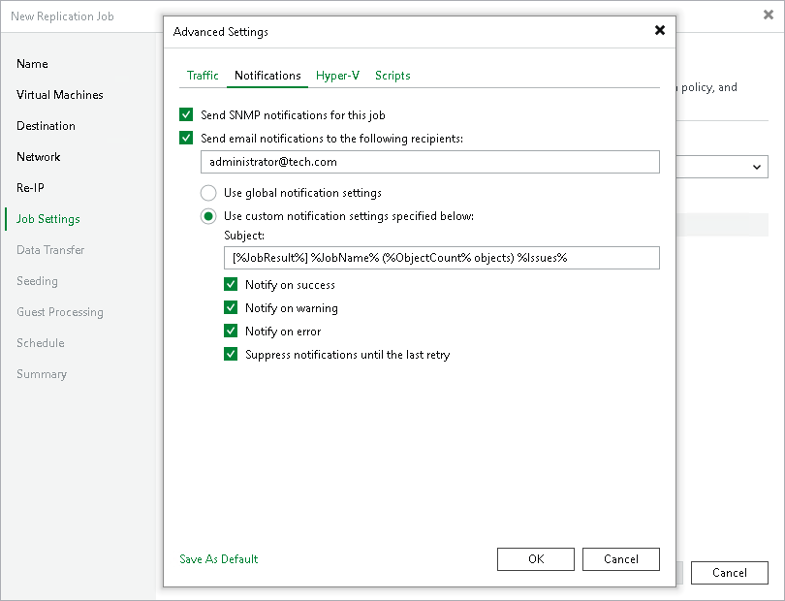Cancel the New Replication Job wizard
The height and width of the screenshot is (601, 785).
point(730,573)
